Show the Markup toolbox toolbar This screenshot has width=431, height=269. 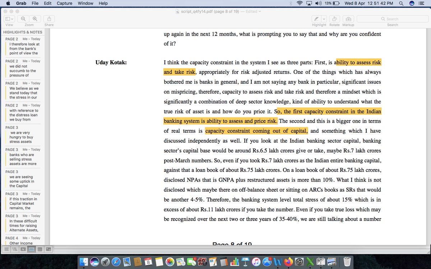[x=348, y=19]
